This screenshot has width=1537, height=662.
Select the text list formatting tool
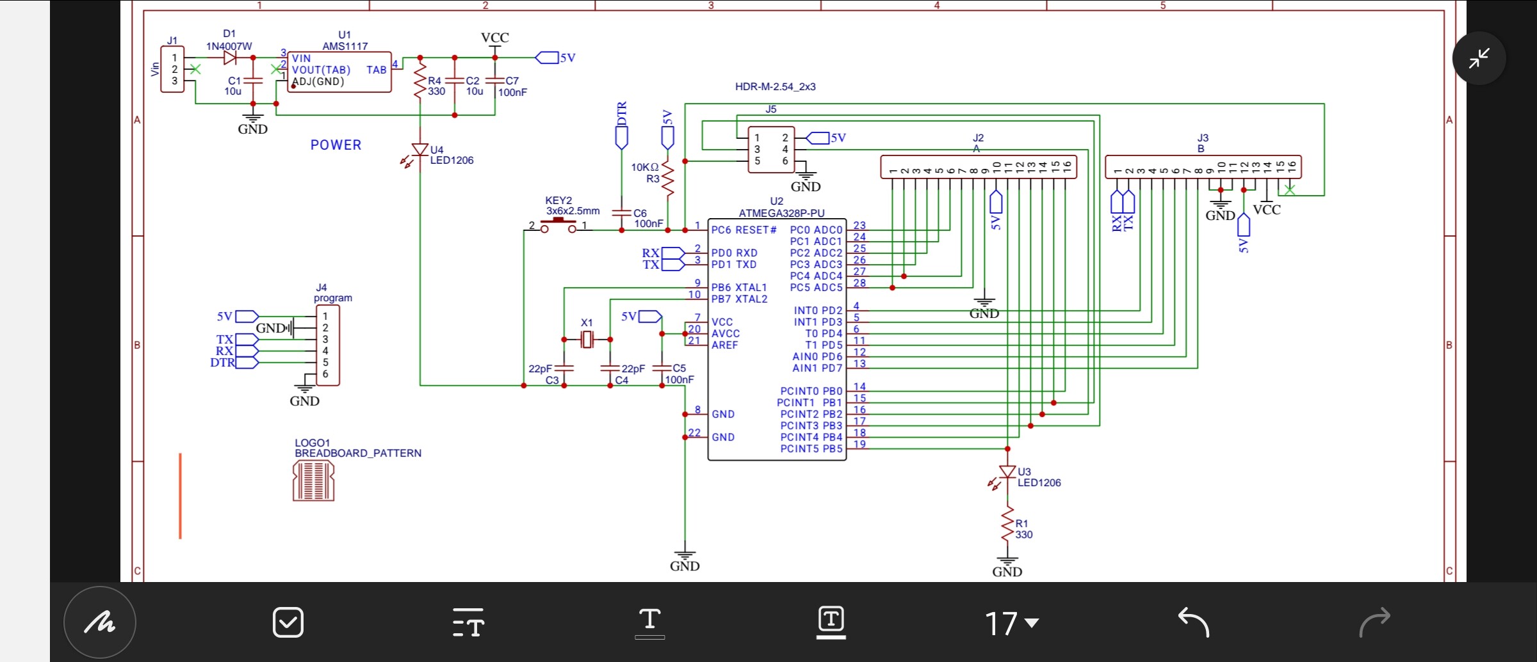pyautogui.click(x=468, y=622)
